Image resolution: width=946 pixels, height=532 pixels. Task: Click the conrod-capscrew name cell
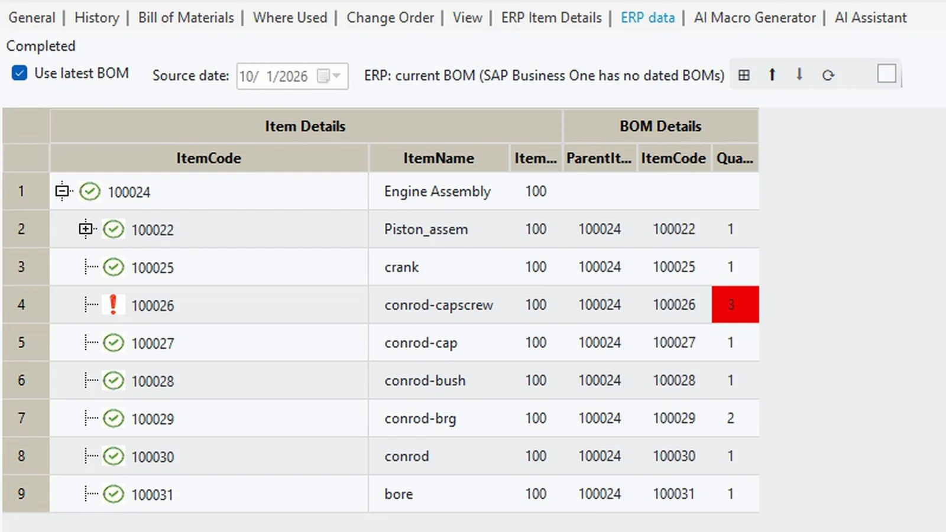click(x=439, y=304)
